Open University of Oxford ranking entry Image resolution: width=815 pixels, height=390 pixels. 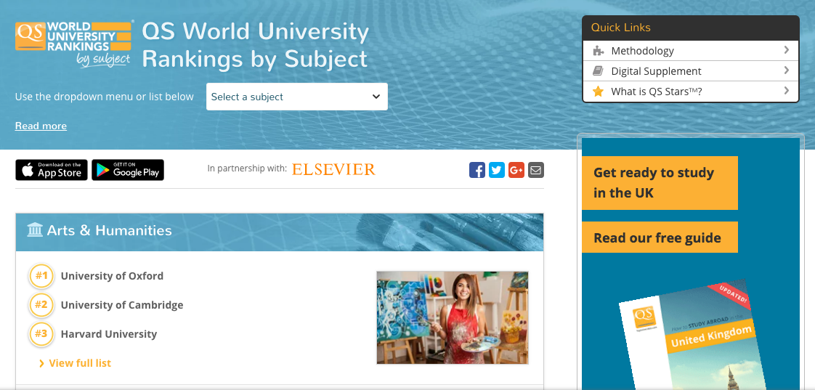click(112, 276)
